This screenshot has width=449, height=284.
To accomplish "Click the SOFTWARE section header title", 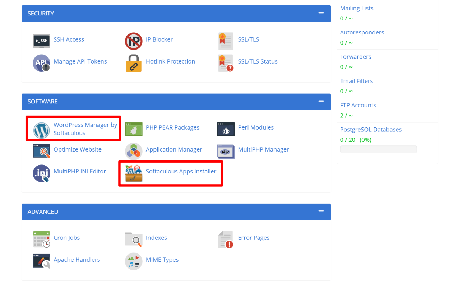I will click(42, 102).
